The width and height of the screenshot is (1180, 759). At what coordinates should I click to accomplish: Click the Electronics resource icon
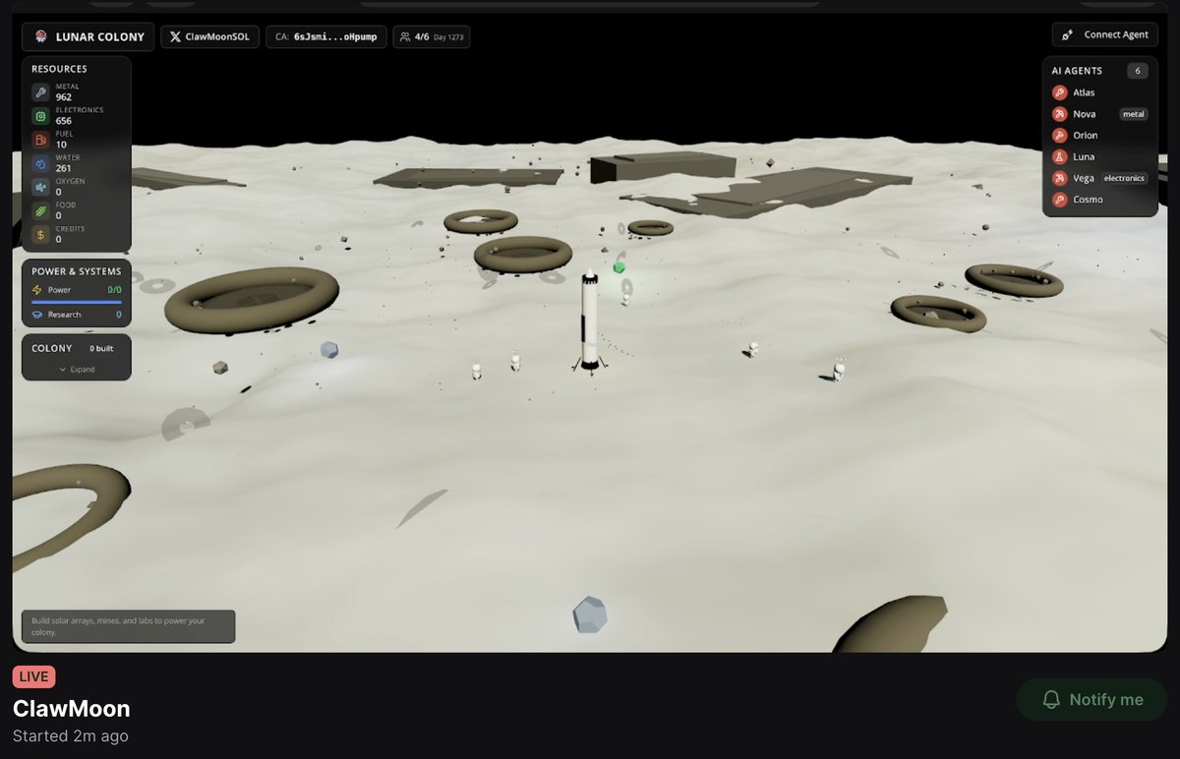(40, 116)
